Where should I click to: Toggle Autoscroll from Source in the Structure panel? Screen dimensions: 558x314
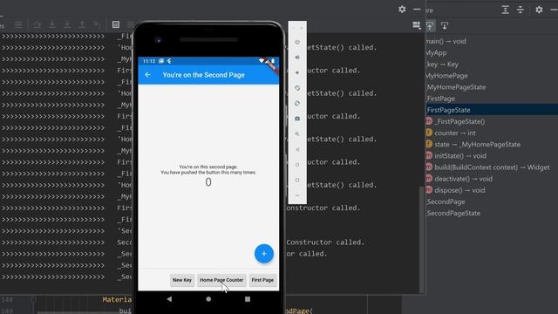point(445,25)
